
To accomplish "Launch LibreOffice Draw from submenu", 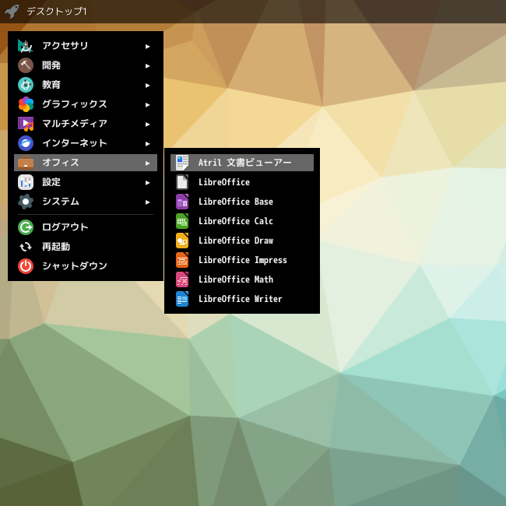I will 242,241.
